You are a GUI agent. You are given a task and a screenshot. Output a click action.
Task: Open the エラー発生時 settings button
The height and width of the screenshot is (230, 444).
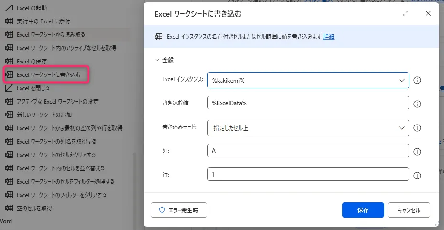pyautogui.click(x=179, y=210)
